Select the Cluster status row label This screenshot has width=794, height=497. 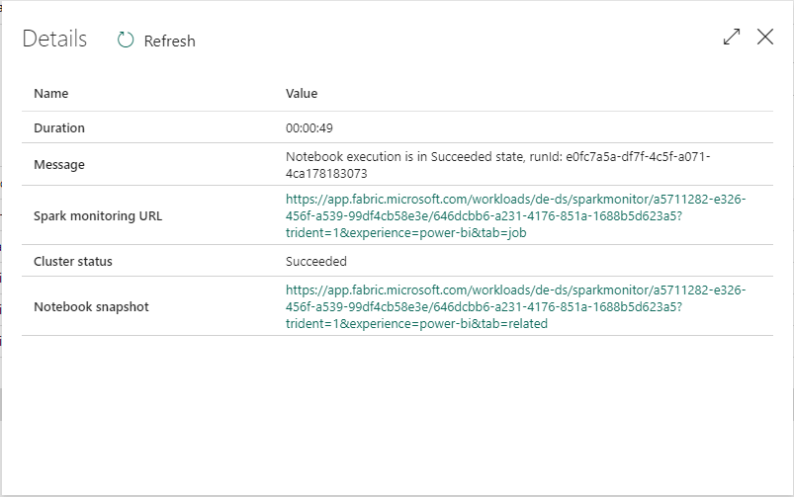(73, 262)
